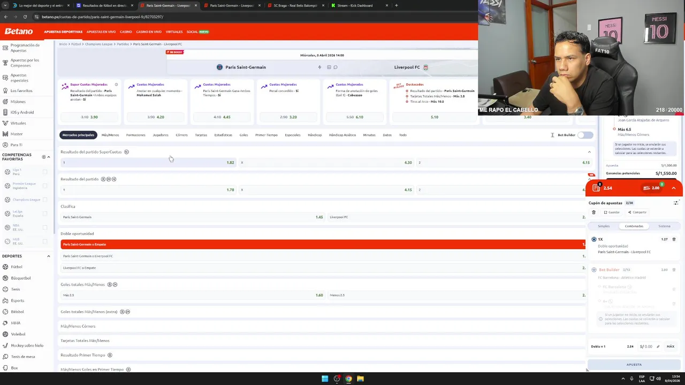Viewport: 685px width, 385px height.
Task: Click Guardar in bet slip
Action: pyautogui.click(x=612, y=212)
